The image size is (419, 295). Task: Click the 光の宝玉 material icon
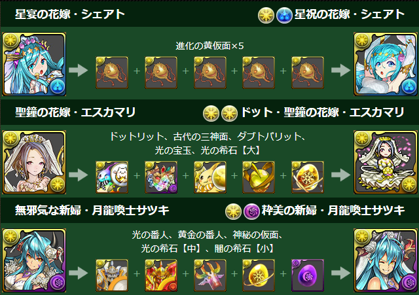point(259,177)
